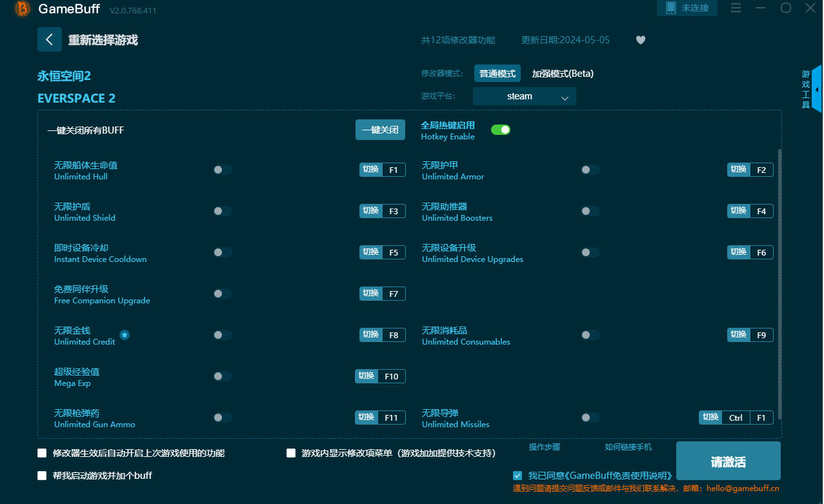Select the 加强模式(Beta) mode tab
Image resolution: width=824 pixels, height=504 pixels.
[x=563, y=74]
